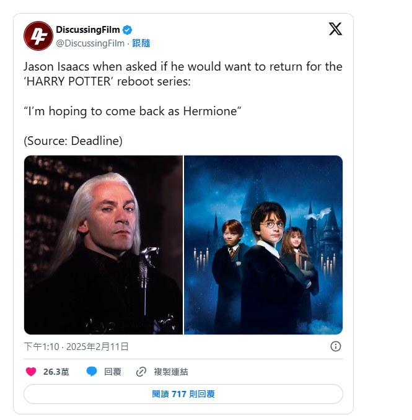
Task: Open the left photo of the white-haired man
Action: pos(103,245)
